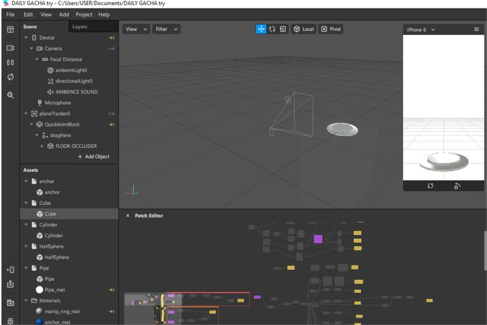
Task: Click the Patch Editor minimap thumbnail
Action: 153,309
